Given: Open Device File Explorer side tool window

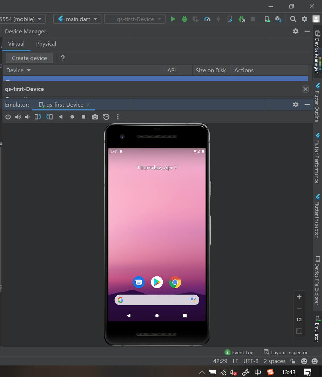Looking at the screenshot, I should pyautogui.click(x=317, y=281).
